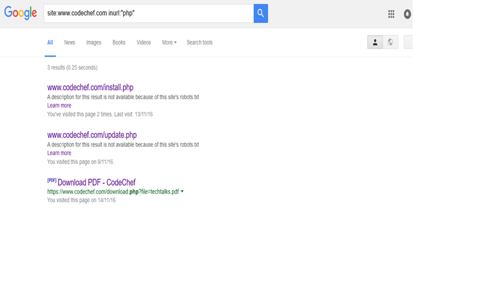Open the Google apps grid
This screenshot has height=281, width=500.
pos(391,13)
